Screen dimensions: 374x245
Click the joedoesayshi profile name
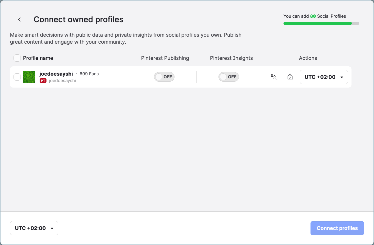56,74
